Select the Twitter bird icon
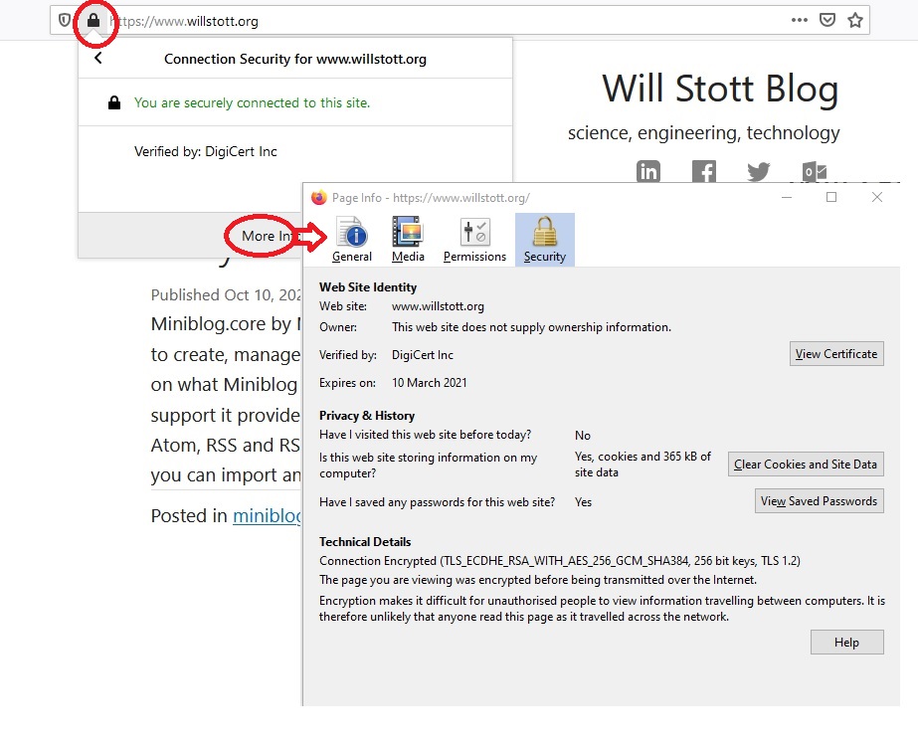The image size is (918, 746). [x=759, y=171]
